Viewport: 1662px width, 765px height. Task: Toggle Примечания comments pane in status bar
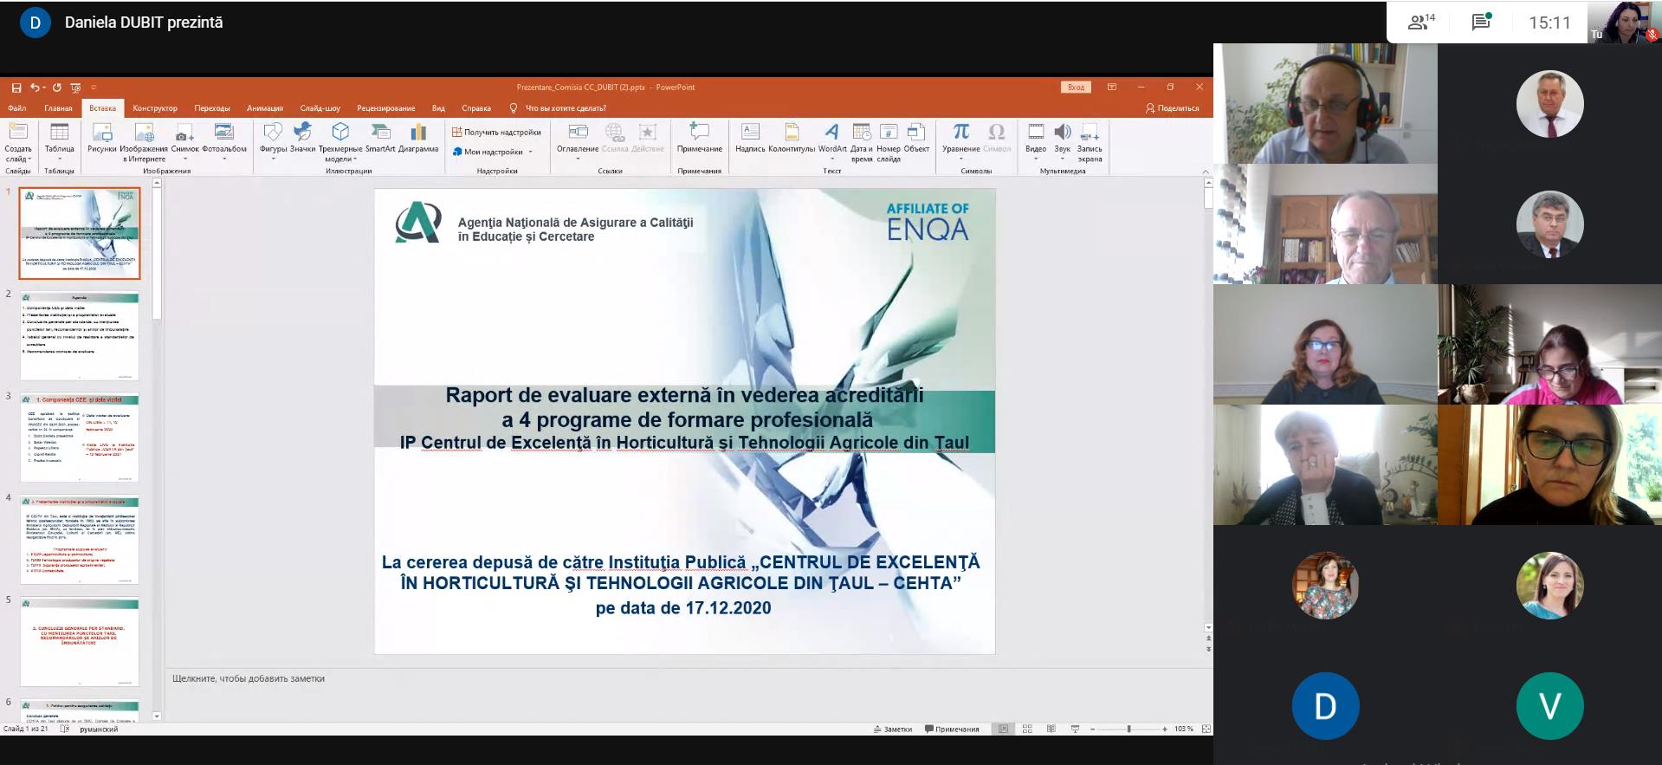pos(952,729)
